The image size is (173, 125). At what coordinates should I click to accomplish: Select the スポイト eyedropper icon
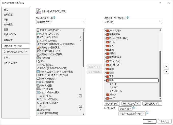[x=38, y=68]
